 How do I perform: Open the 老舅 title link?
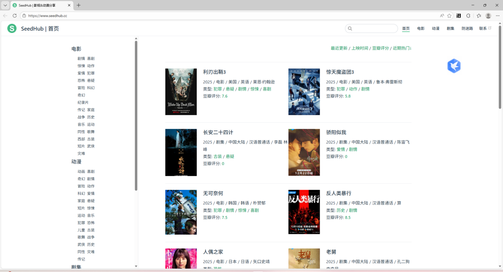(331, 252)
